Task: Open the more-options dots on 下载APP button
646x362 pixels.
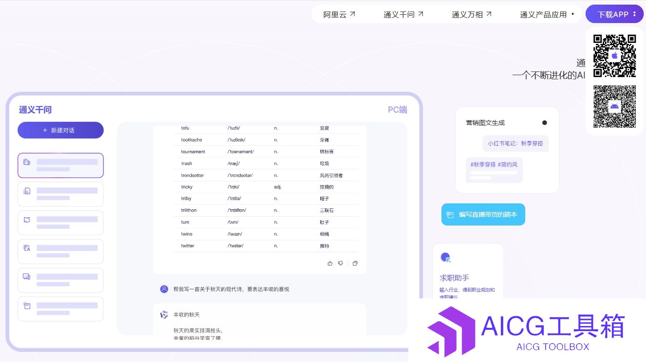Action: tap(635, 14)
